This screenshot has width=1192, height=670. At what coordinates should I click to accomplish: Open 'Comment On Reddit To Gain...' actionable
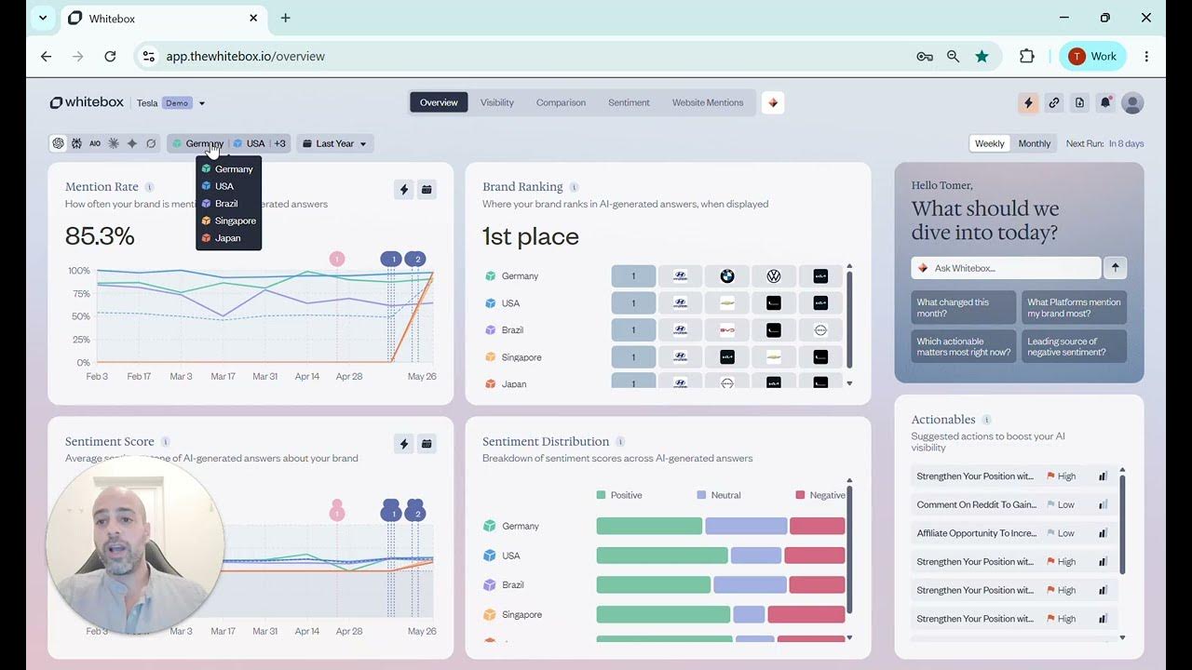(x=1014, y=504)
